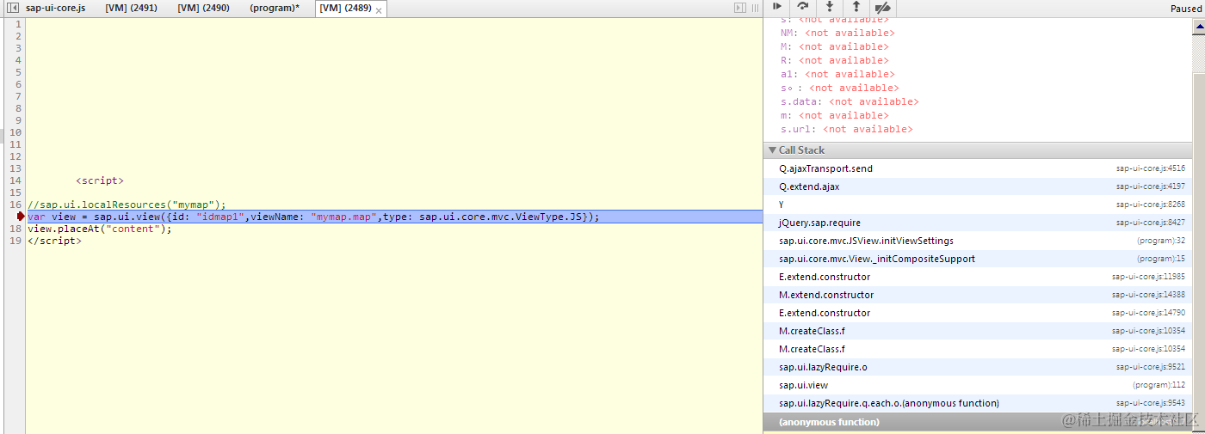
Task: Open source link sap-ui-core.js:8268
Action: 1151,205
